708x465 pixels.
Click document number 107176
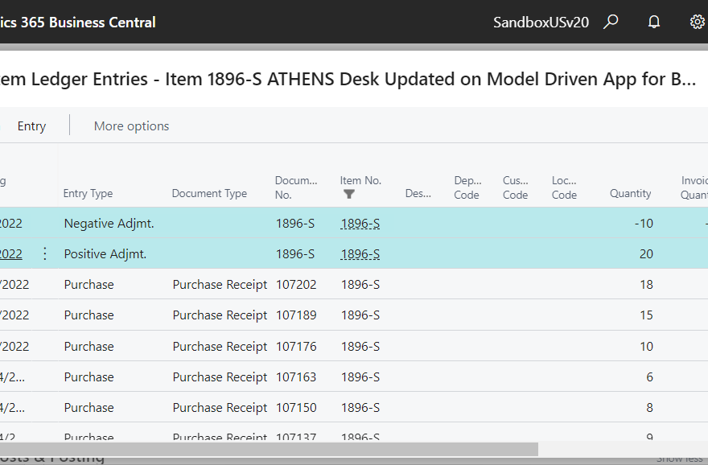[296, 346]
